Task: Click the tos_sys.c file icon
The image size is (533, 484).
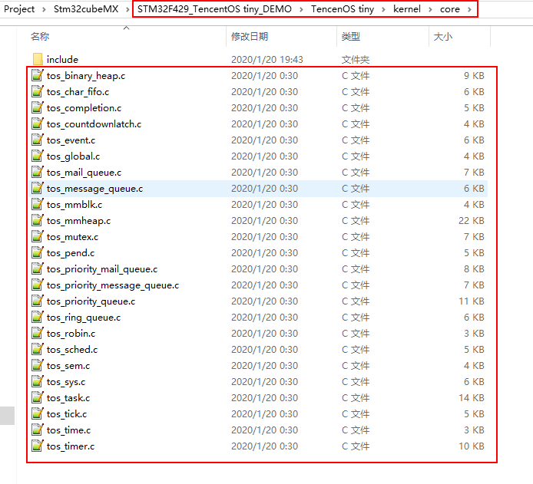Action: click(x=38, y=382)
